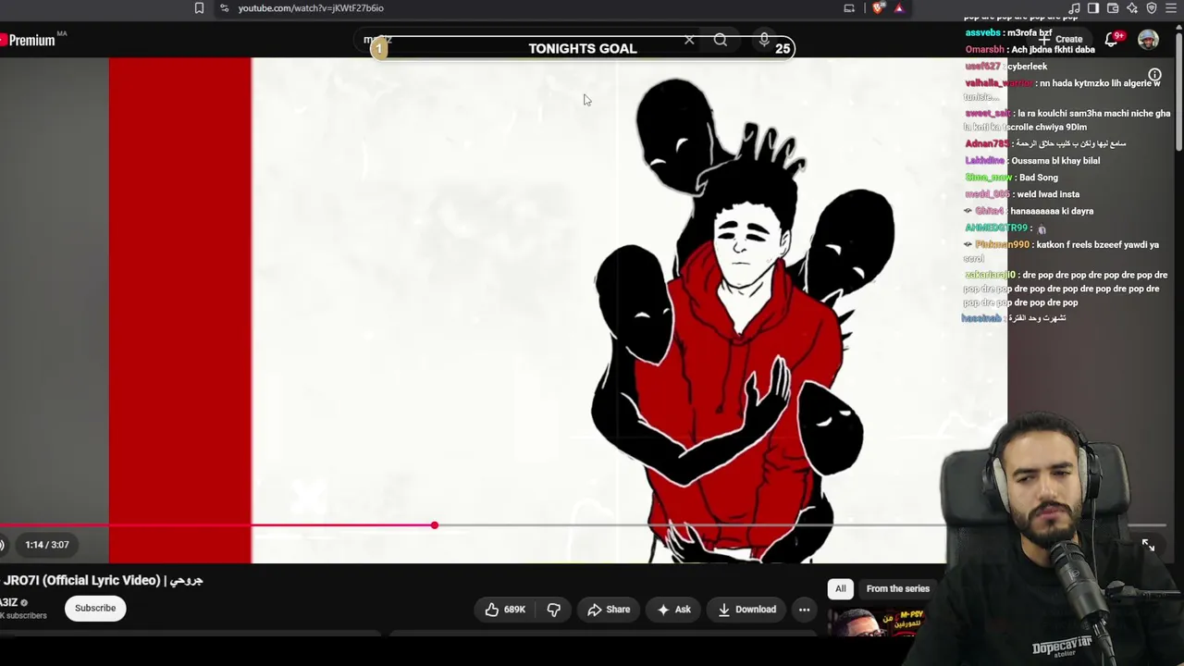
Task: Select the All filter chip
Action: pyautogui.click(x=841, y=588)
